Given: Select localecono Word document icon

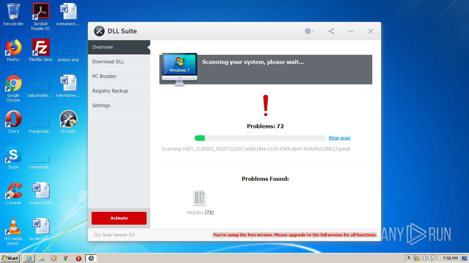Looking at the screenshot, I should (x=41, y=229).
